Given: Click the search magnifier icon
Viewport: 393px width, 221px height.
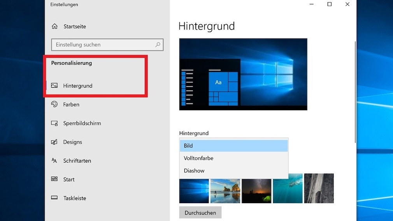Looking at the screenshot, I should [x=158, y=45].
